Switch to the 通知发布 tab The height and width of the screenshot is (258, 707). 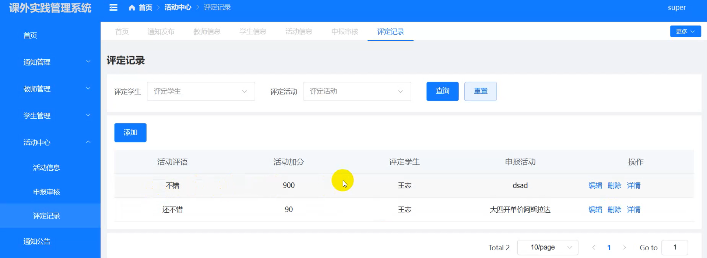click(161, 32)
